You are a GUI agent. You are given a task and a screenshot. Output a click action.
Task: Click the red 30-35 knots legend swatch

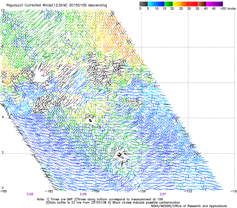coord(193,4)
